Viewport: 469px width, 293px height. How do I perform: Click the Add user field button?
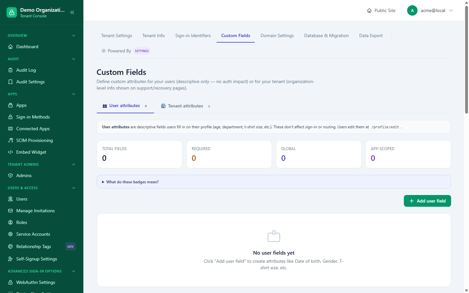(x=427, y=201)
